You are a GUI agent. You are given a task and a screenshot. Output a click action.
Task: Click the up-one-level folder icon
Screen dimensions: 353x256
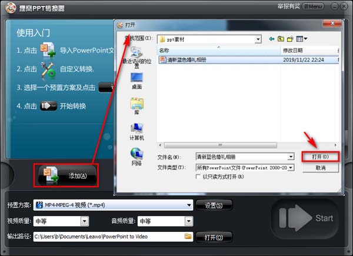tap(281, 39)
